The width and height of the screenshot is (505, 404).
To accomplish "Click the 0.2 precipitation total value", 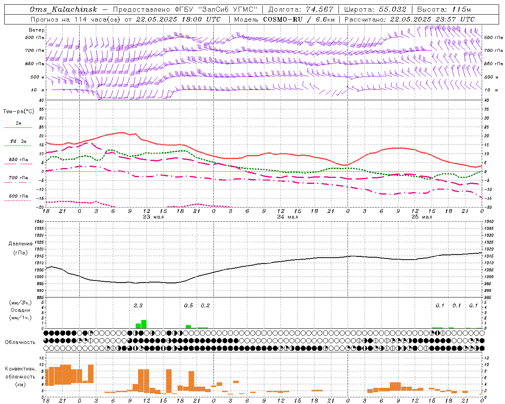I will click(205, 305).
